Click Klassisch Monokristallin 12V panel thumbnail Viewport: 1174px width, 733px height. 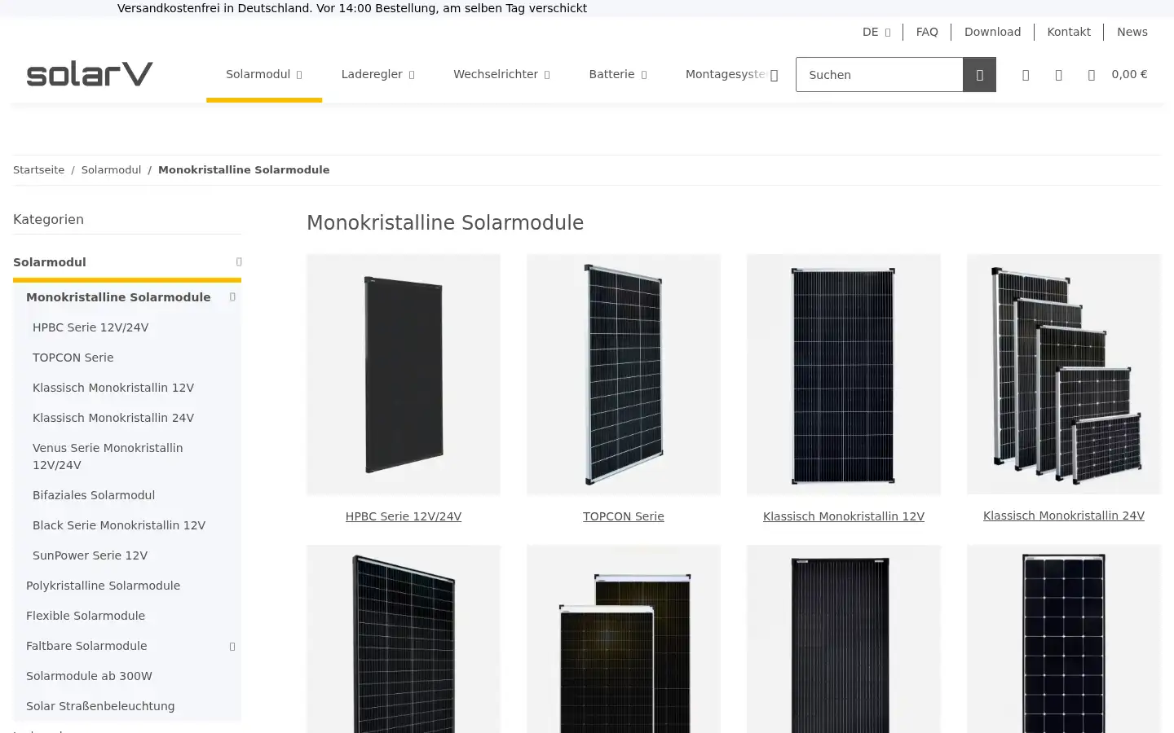pos(844,375)
